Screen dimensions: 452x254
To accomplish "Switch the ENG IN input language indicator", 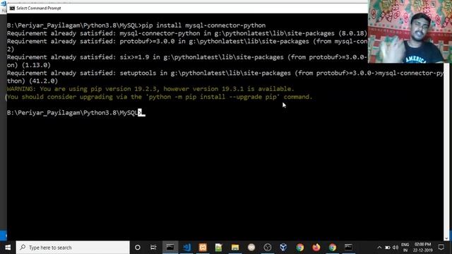I will pyautogui.click(x=405, y=248).
